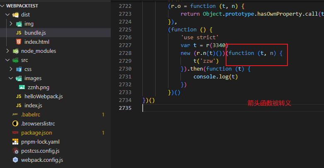Open the .babelrc file
The height and width of the screenshot is (168, 324).
tap(31, 114)
